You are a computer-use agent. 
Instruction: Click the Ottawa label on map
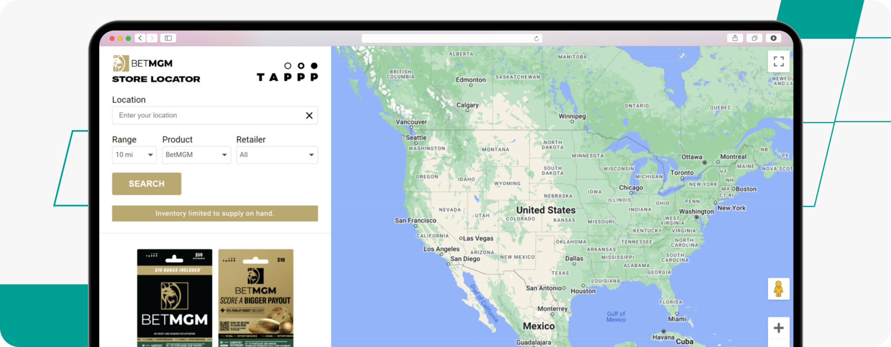[691, 157]
